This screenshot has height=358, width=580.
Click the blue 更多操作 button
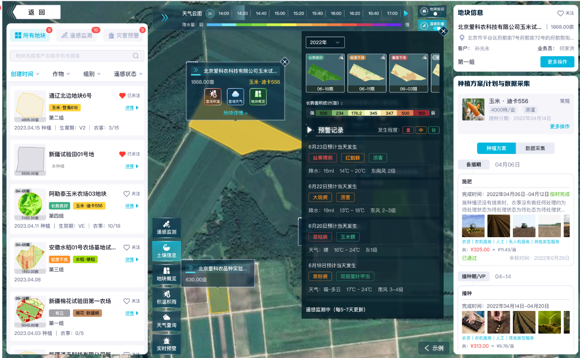pos(557,62)
